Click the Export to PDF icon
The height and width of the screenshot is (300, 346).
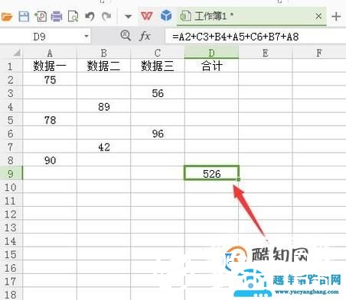[x=41, y=17]
